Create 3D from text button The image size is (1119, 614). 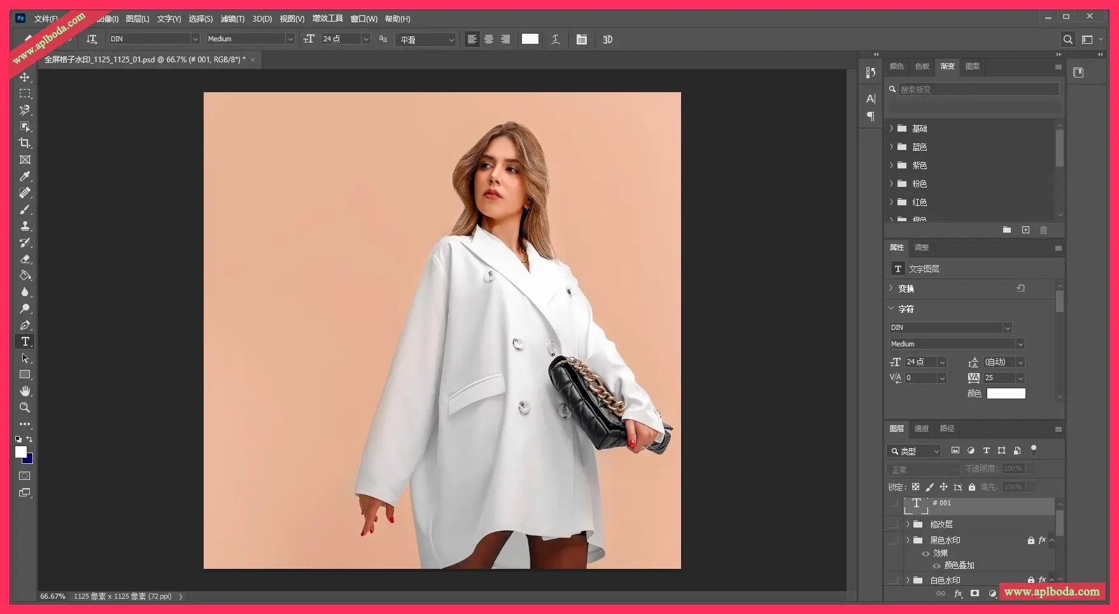(x=607, y=39)
